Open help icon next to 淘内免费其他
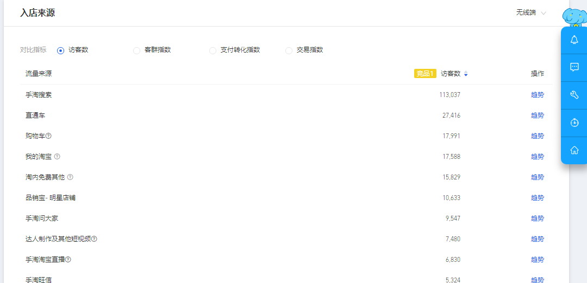 pyautogui.click(x=70, y=177)
